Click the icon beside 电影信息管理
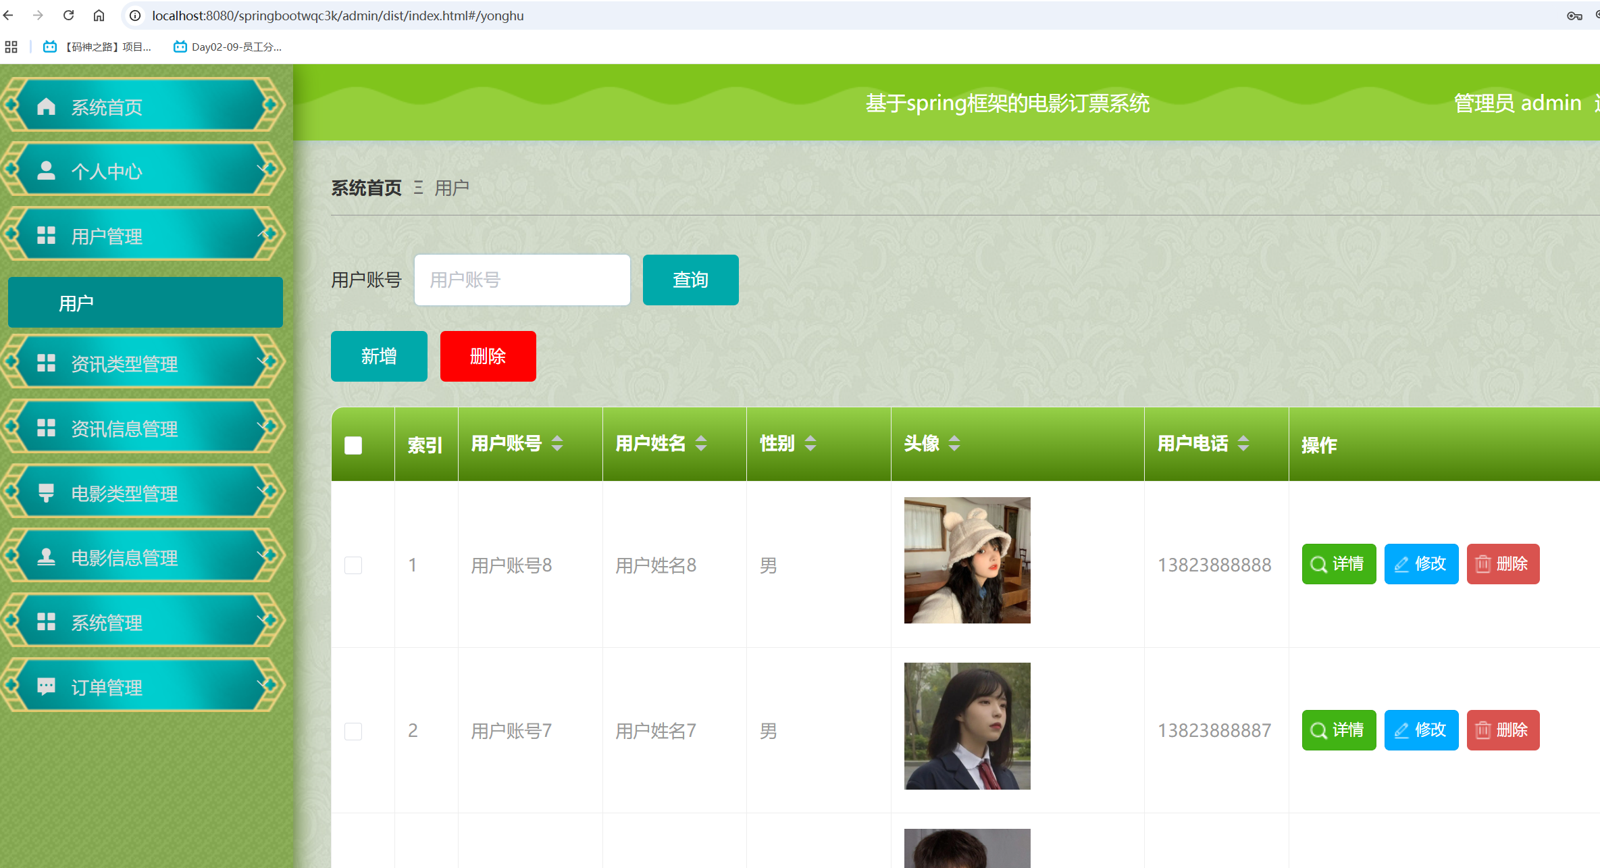The width and height of the screenshot is (1600, 868). [x=46, y=557]
